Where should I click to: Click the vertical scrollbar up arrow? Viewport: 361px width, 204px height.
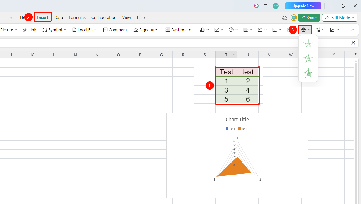356,61
